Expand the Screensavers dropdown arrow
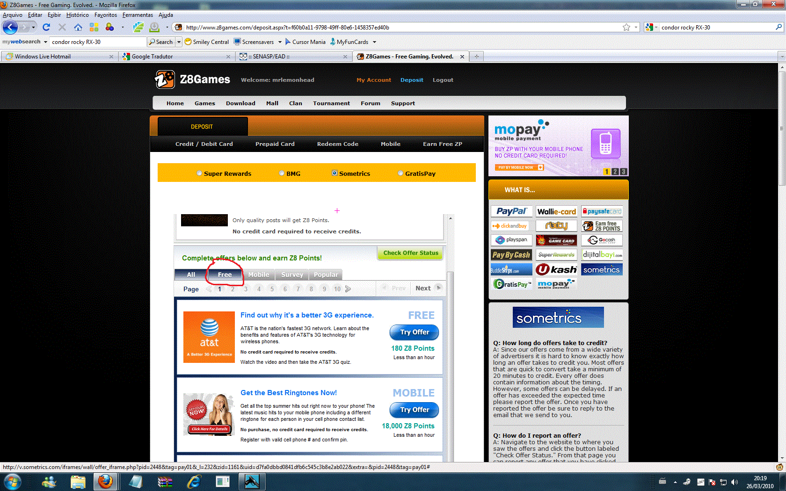 point(280,42)
